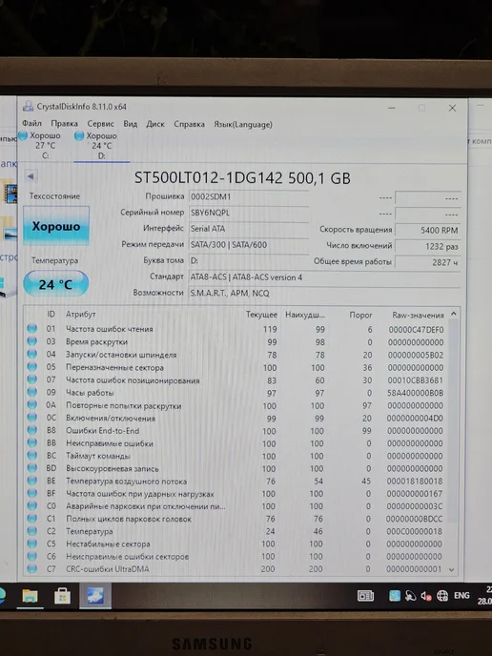Click the CrystalDiskInfo taskbar button

pyautogui.click(x=95, y=596)
